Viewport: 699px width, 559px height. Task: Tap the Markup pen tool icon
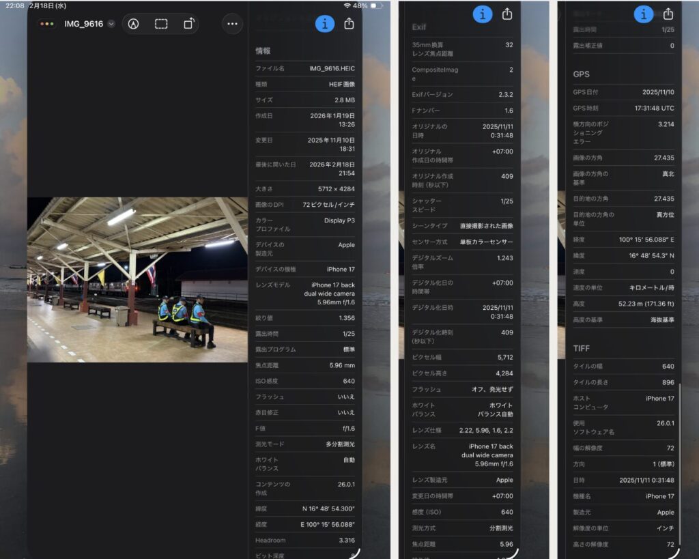(134, 24)
